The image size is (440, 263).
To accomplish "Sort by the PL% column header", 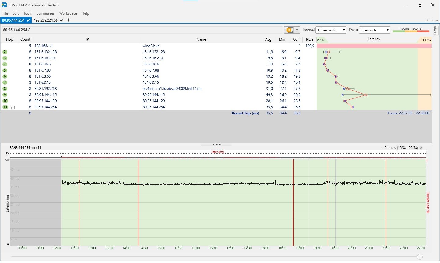I will (x=310, y=39).
